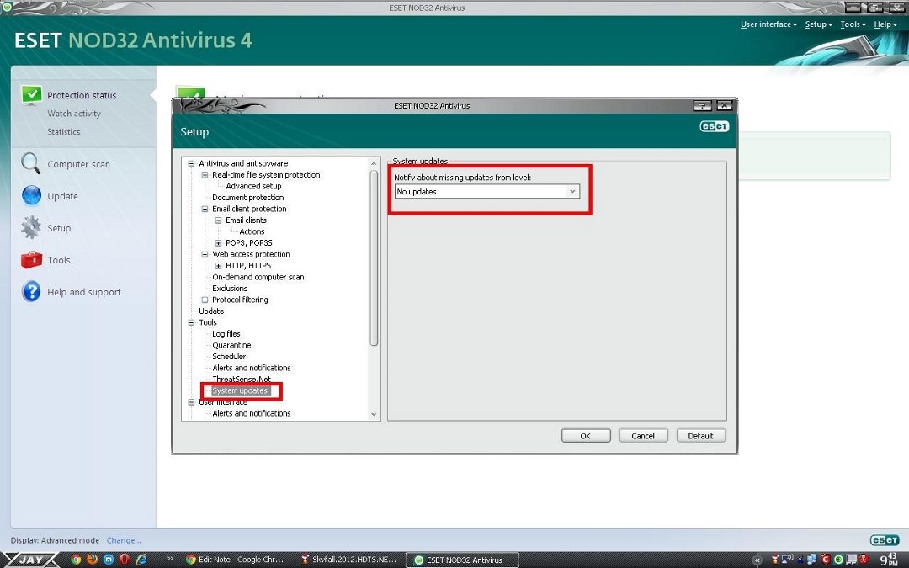
Task: Collapse the Antivirus and antispyware tree node
Action: pos(191,163)
